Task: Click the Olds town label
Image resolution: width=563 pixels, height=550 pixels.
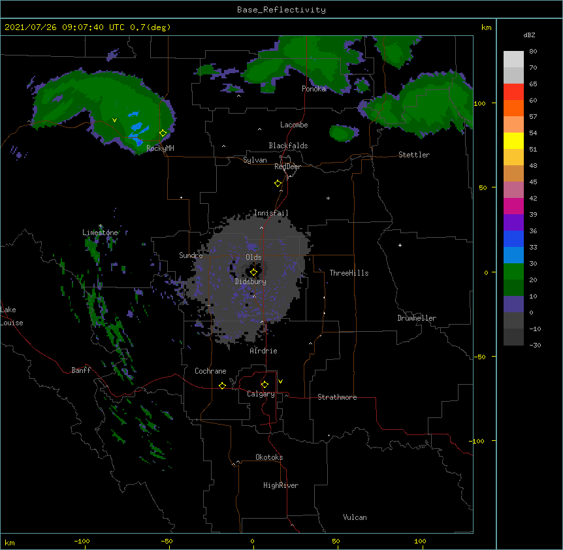Action: pyautogui.click(x=253, y=257)
